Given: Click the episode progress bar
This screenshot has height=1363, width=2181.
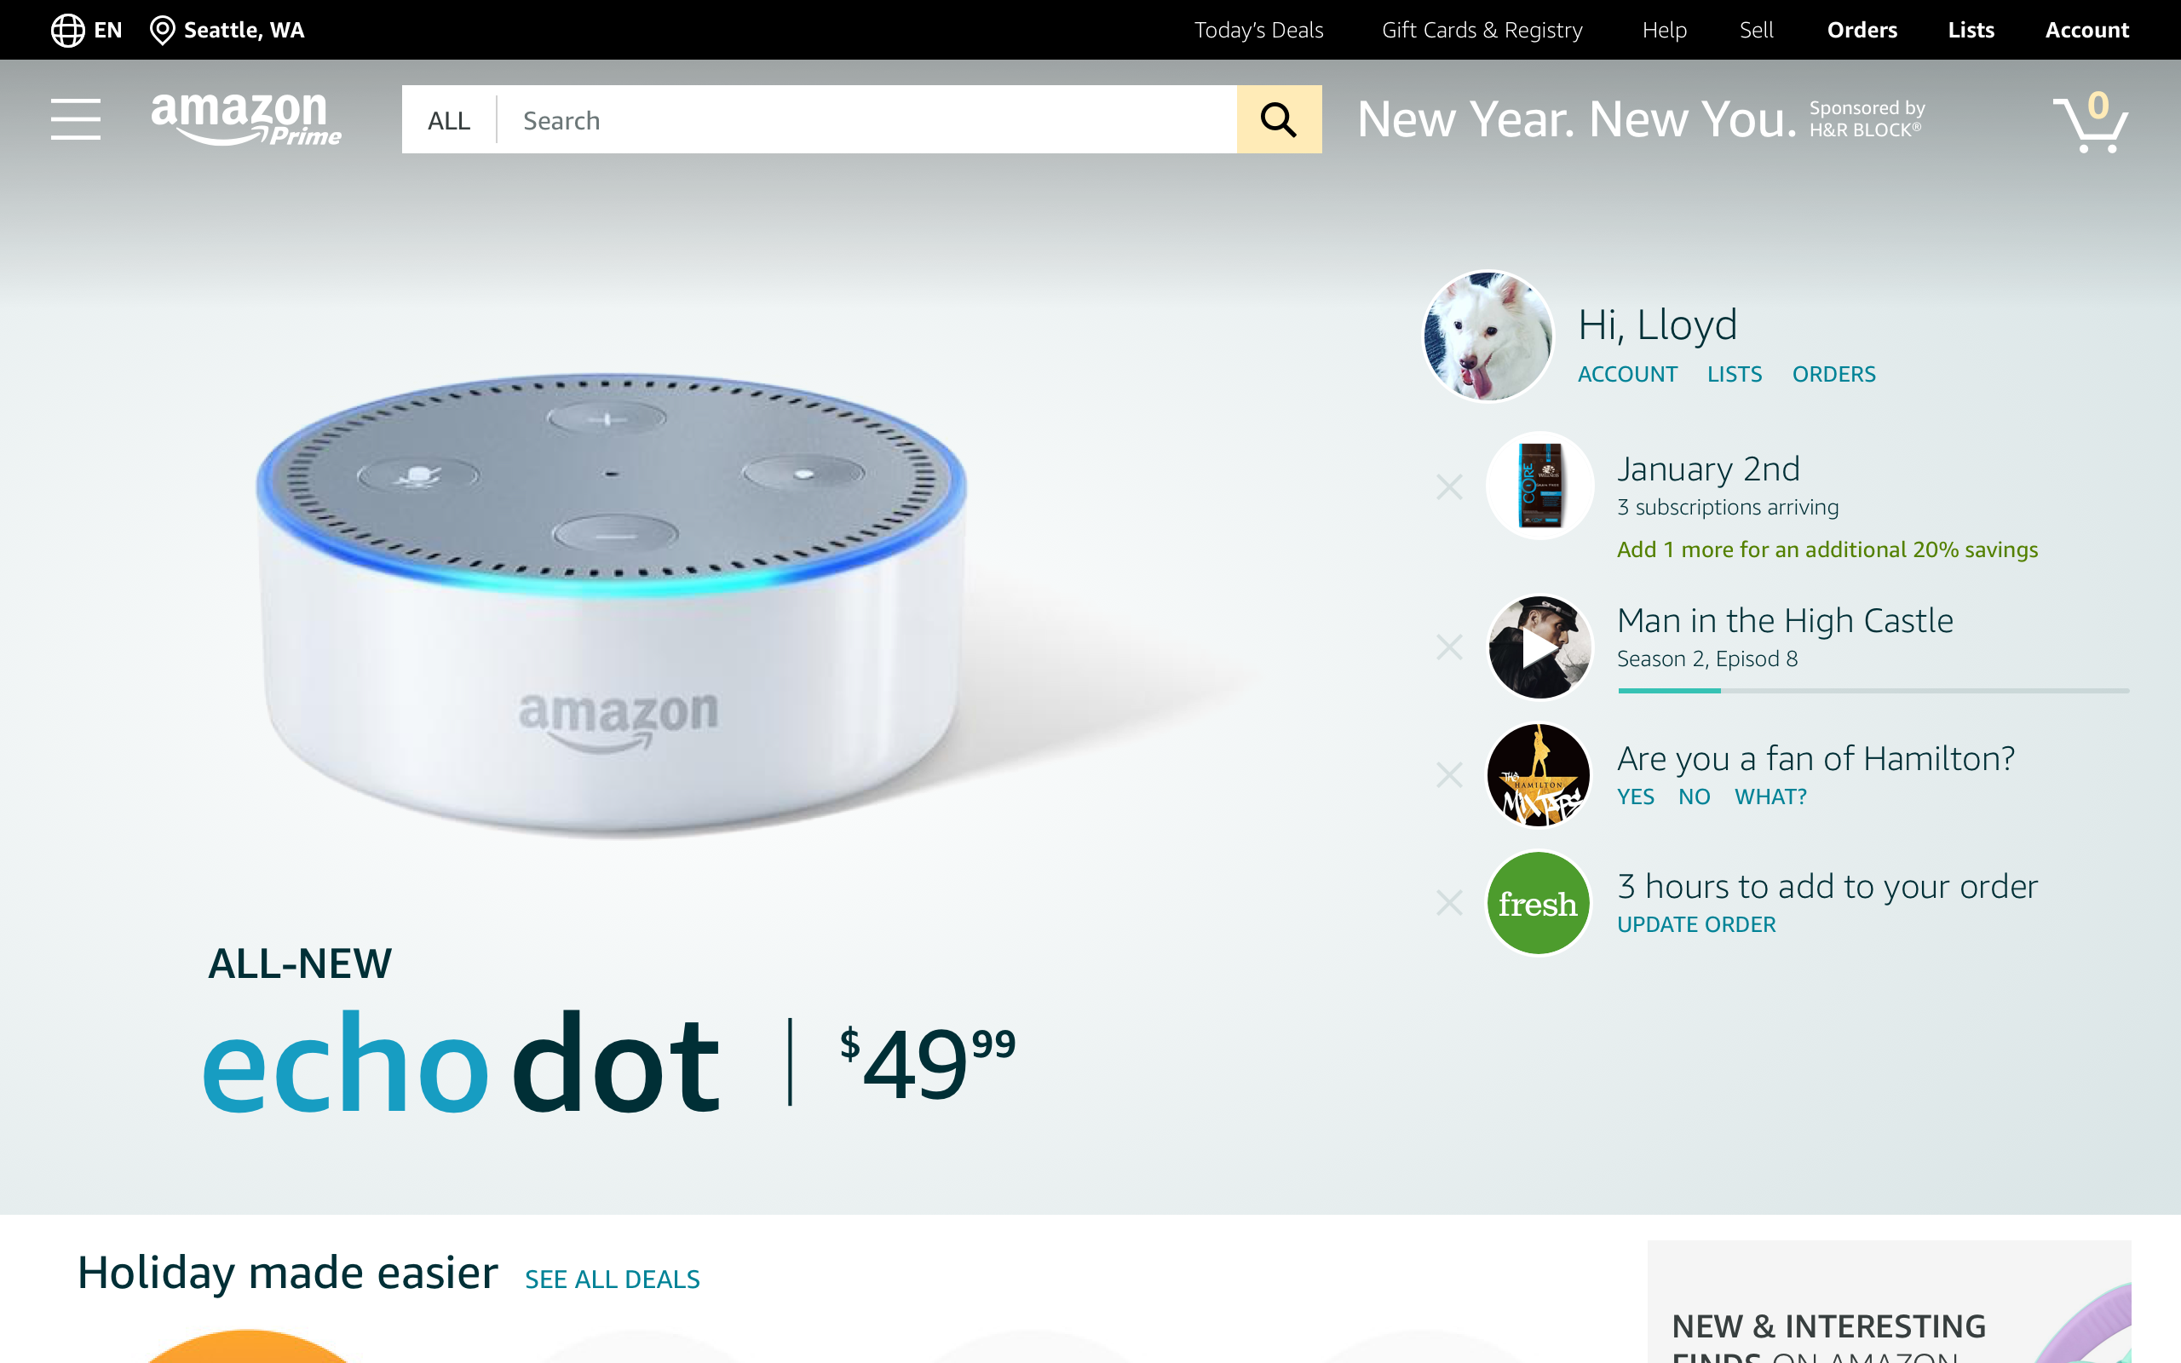Looking at the screenshot, I should [1873, 691].
